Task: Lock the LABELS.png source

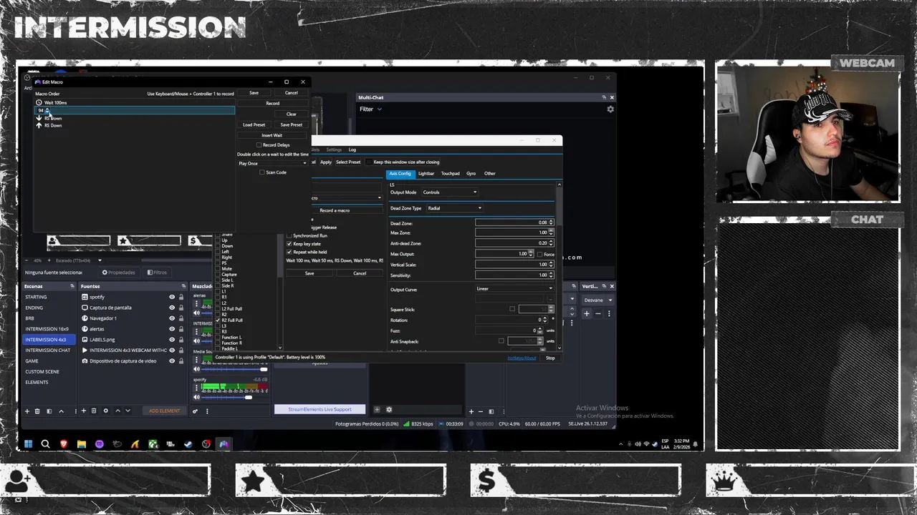Action: [x=181, y=340]
